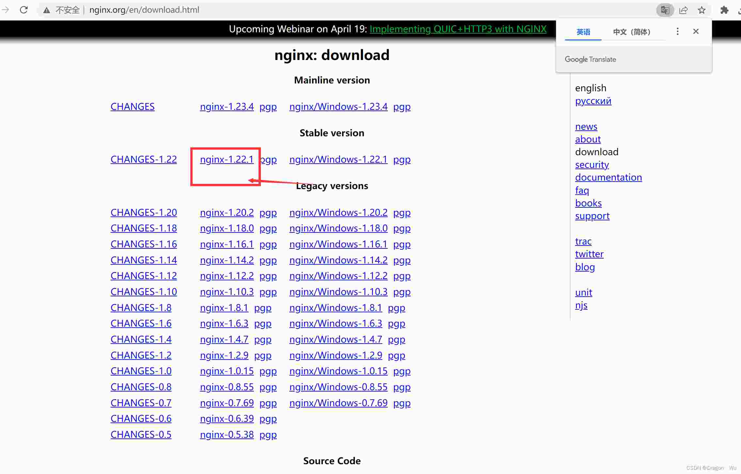Switch site language to русский
The width and height of the screenshot is (741, 474).
(x=593, y=101)
